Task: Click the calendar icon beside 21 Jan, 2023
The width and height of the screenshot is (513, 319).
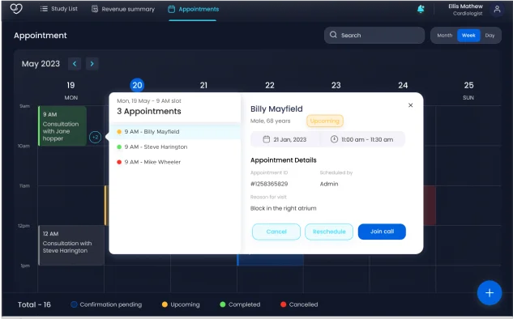Action: 267,139
